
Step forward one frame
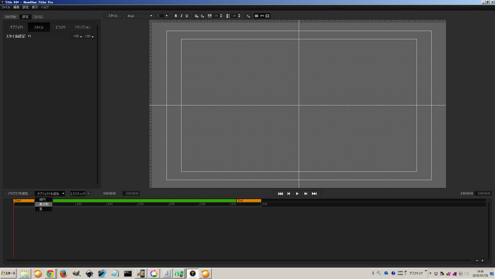[306, 194]
